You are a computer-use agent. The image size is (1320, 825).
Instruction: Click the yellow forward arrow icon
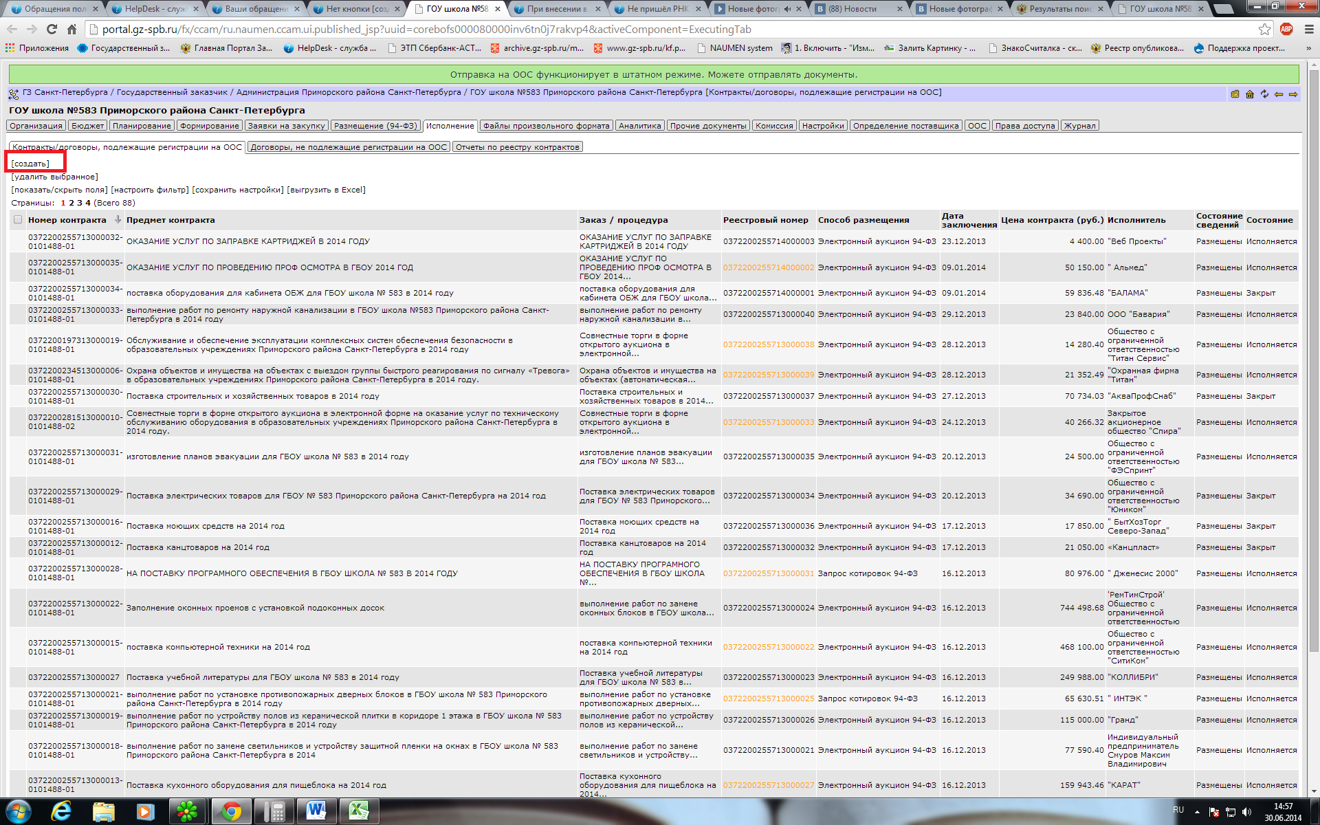(x=1293, y=94)
